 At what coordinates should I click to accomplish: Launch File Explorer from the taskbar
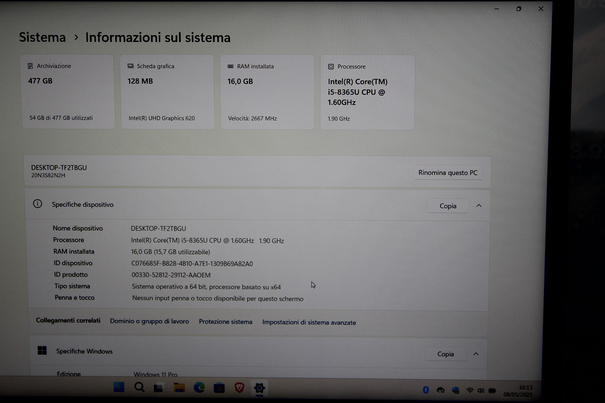[179, 388]
